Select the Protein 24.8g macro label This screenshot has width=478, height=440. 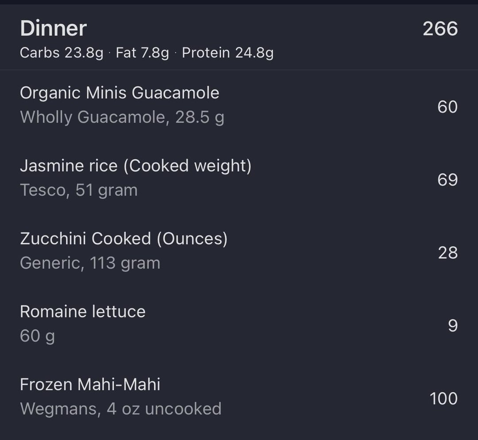tap(228, 53)
